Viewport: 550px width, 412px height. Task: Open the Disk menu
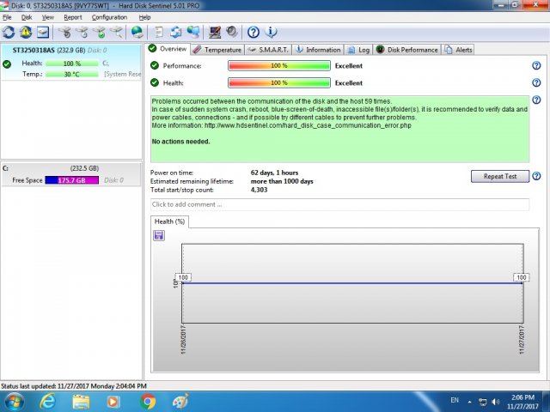point(27,17)
